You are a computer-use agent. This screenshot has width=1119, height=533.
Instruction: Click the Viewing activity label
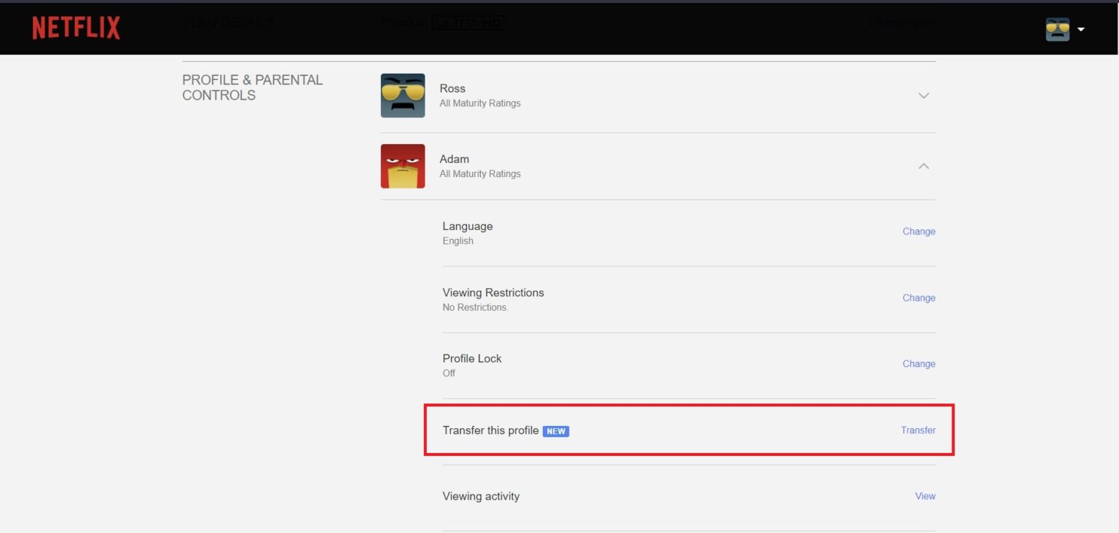(x=481, y=497)
